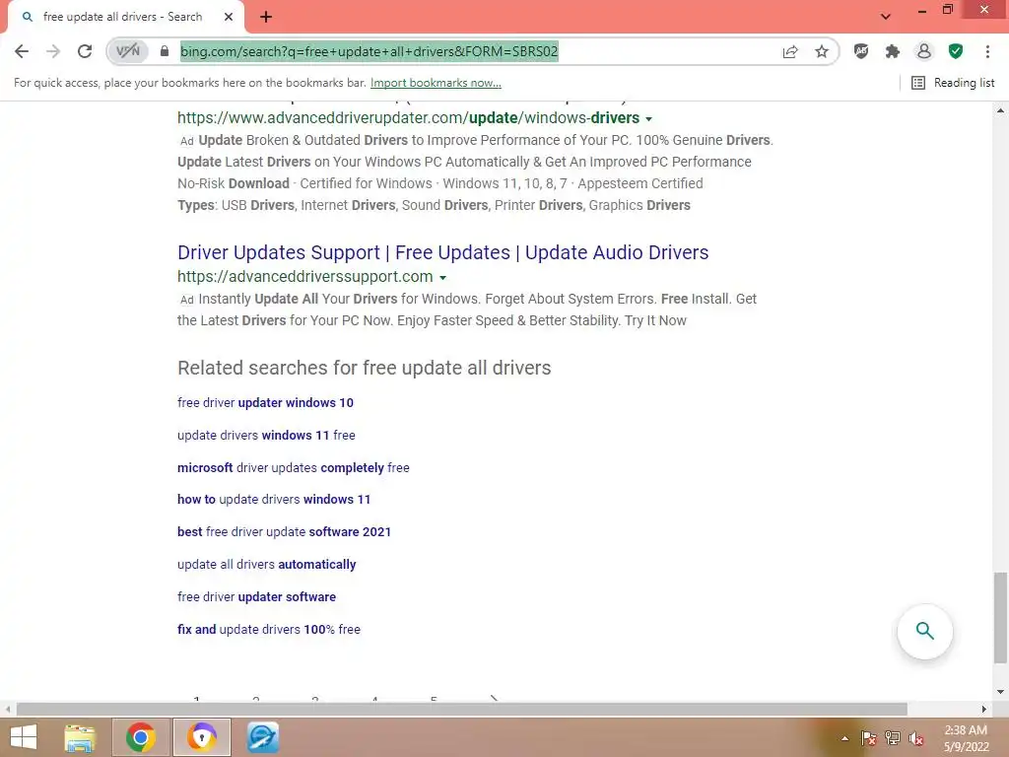This screenshot has height=757, width=1009.
Task: View site security padlock info
Action: point(165,51)
